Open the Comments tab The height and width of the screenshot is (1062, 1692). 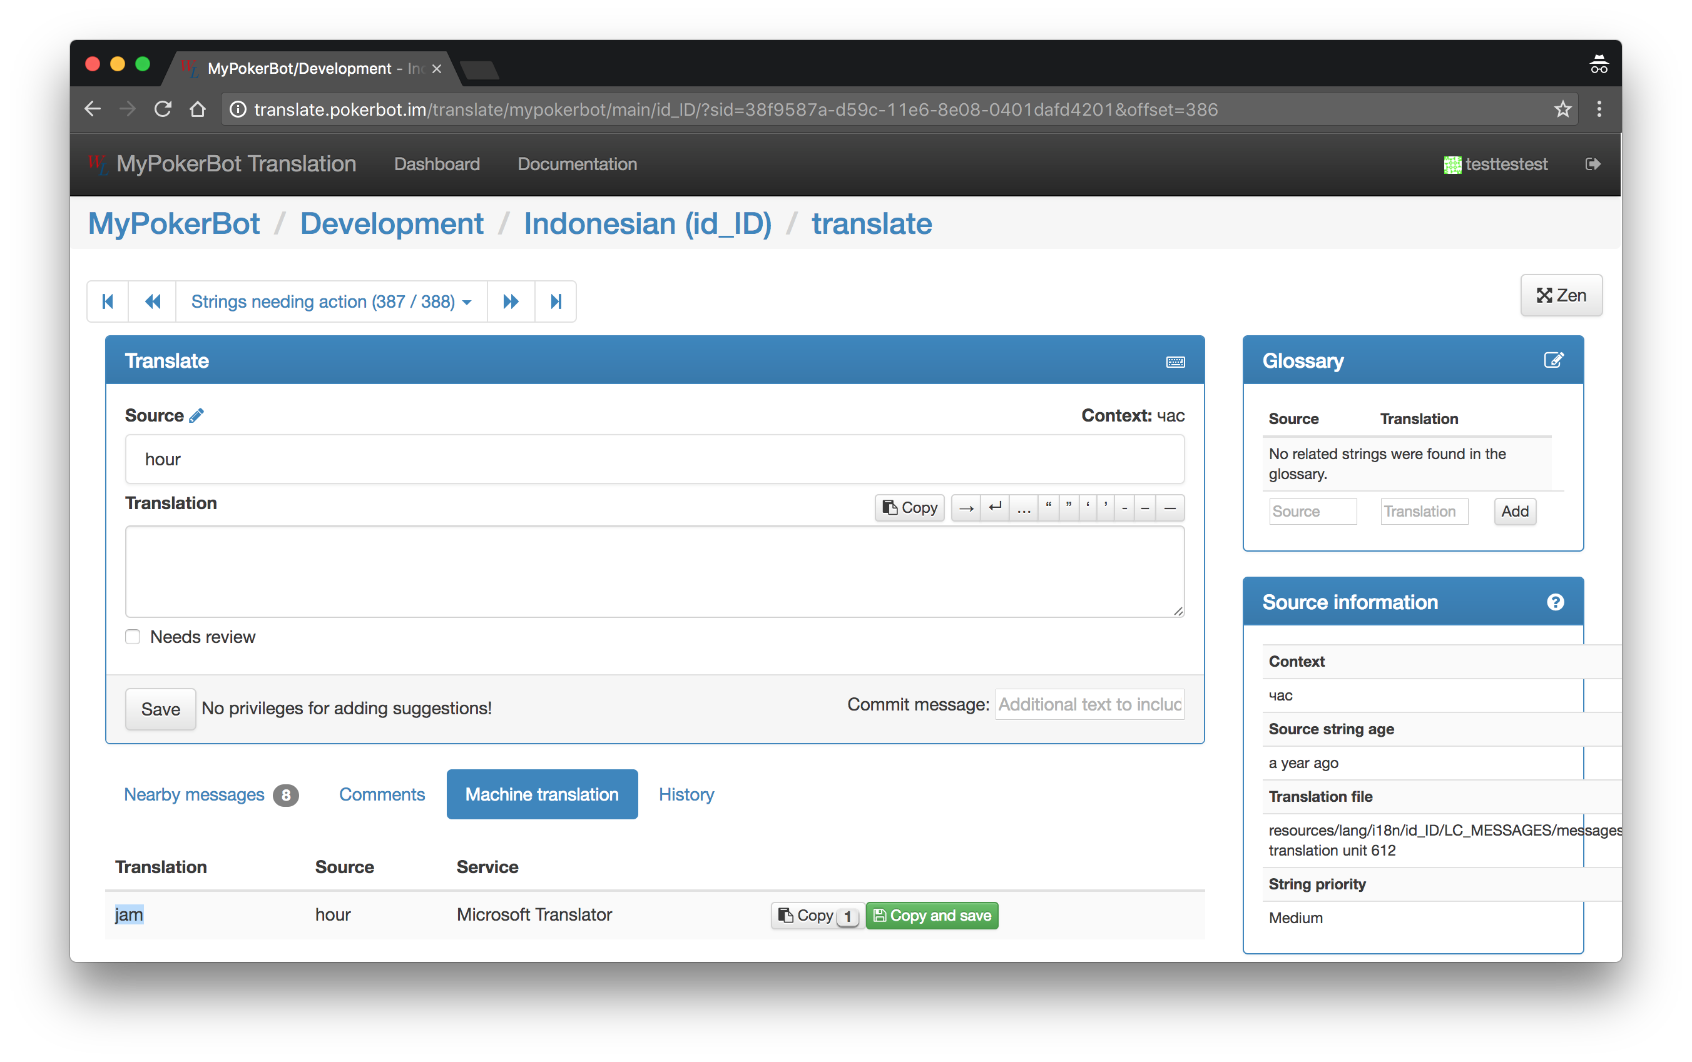(382, 794)
